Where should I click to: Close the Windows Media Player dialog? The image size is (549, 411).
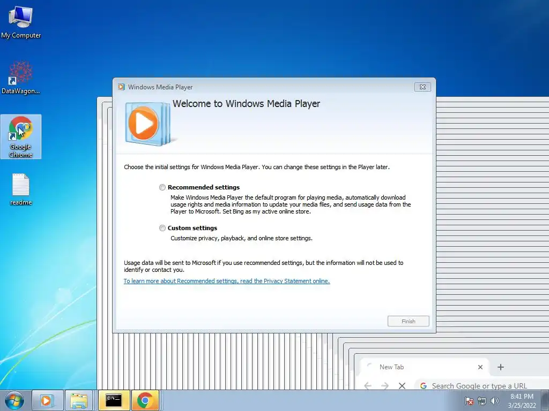tap(422, 87)
